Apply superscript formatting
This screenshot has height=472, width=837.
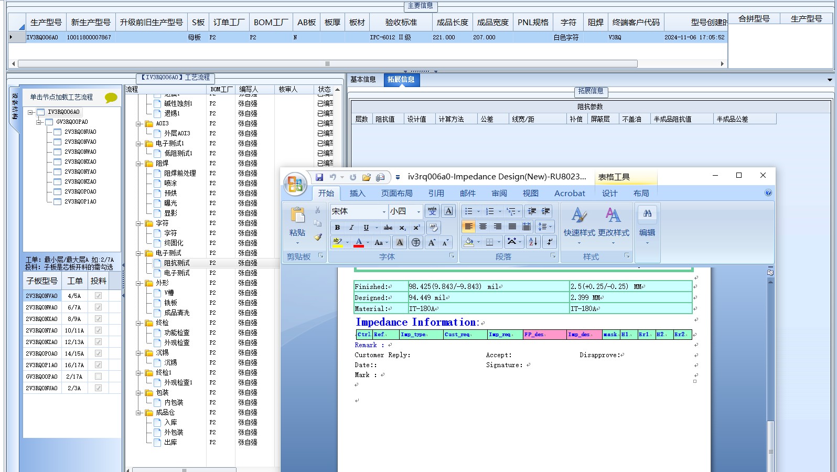(416, 228)
